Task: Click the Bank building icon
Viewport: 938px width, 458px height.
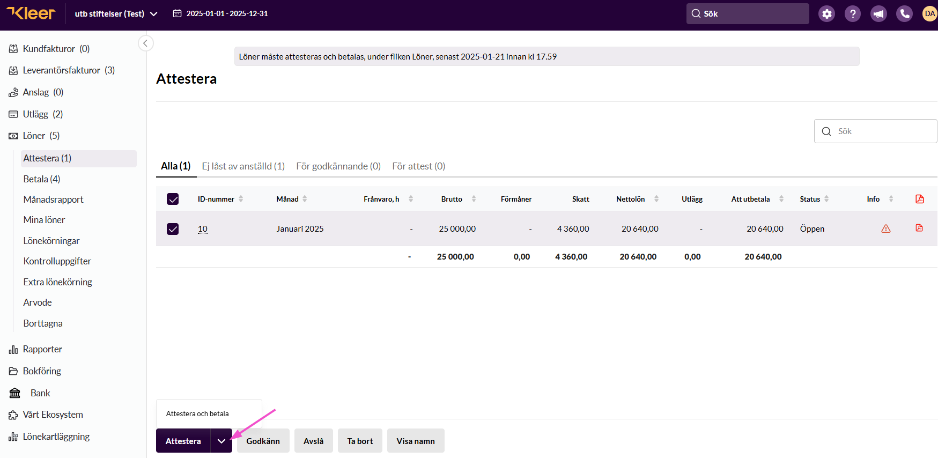Action: (x=15, y=393)
